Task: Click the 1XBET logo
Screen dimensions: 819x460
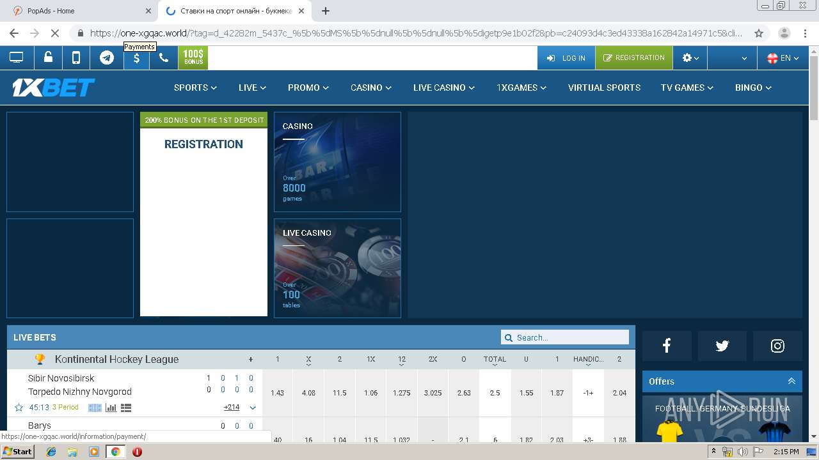Action: click(x=54, y=88)
